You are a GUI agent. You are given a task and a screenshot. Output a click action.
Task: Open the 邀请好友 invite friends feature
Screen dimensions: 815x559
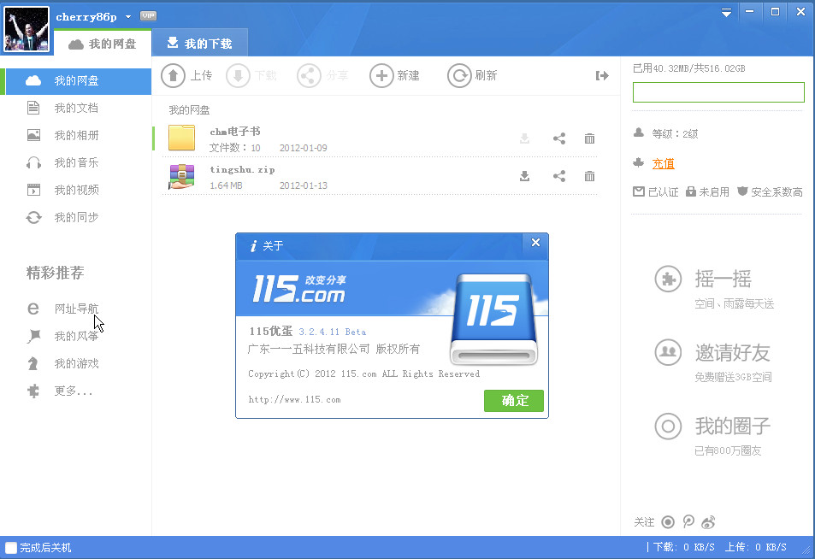713,362
